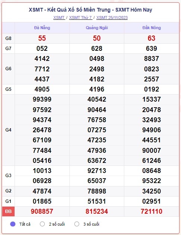The width and height of the screenshot is (181, 235).
Task: Click the G6 number 0498
Action: (x=97, y=59)
